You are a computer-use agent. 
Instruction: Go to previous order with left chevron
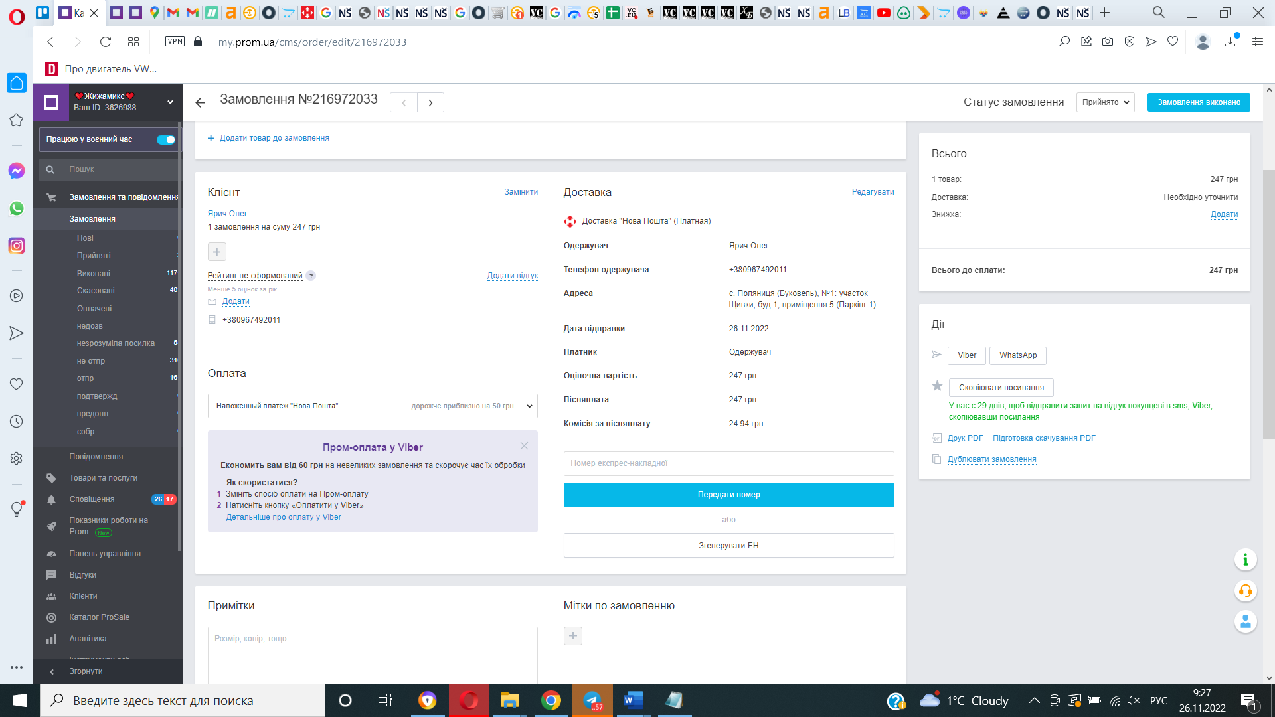click(404, 102)
